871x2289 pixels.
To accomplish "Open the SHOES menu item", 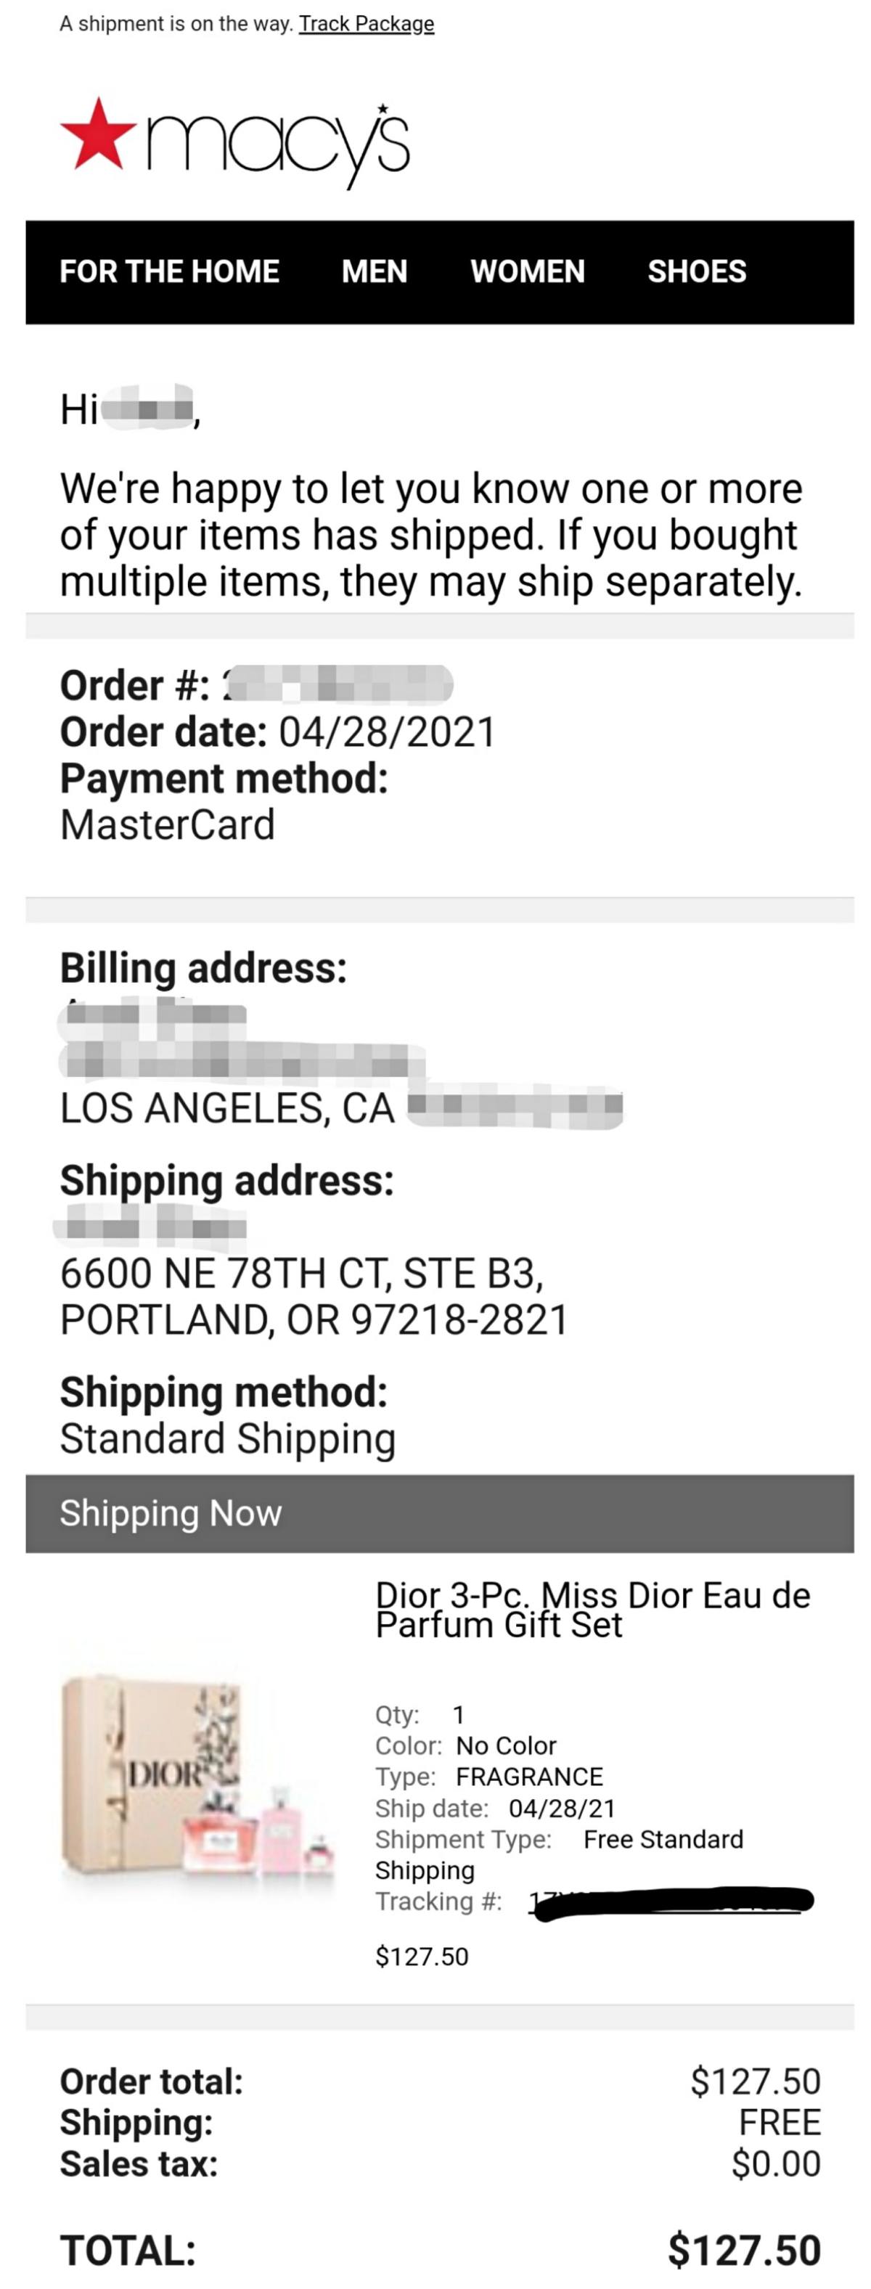I will coord(697,271).
